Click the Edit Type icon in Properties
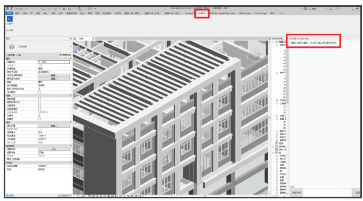 pos(65,55)
